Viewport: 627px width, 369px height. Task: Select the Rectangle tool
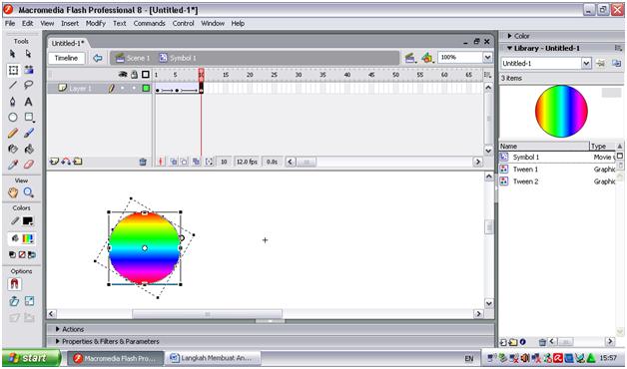point(29,117)
